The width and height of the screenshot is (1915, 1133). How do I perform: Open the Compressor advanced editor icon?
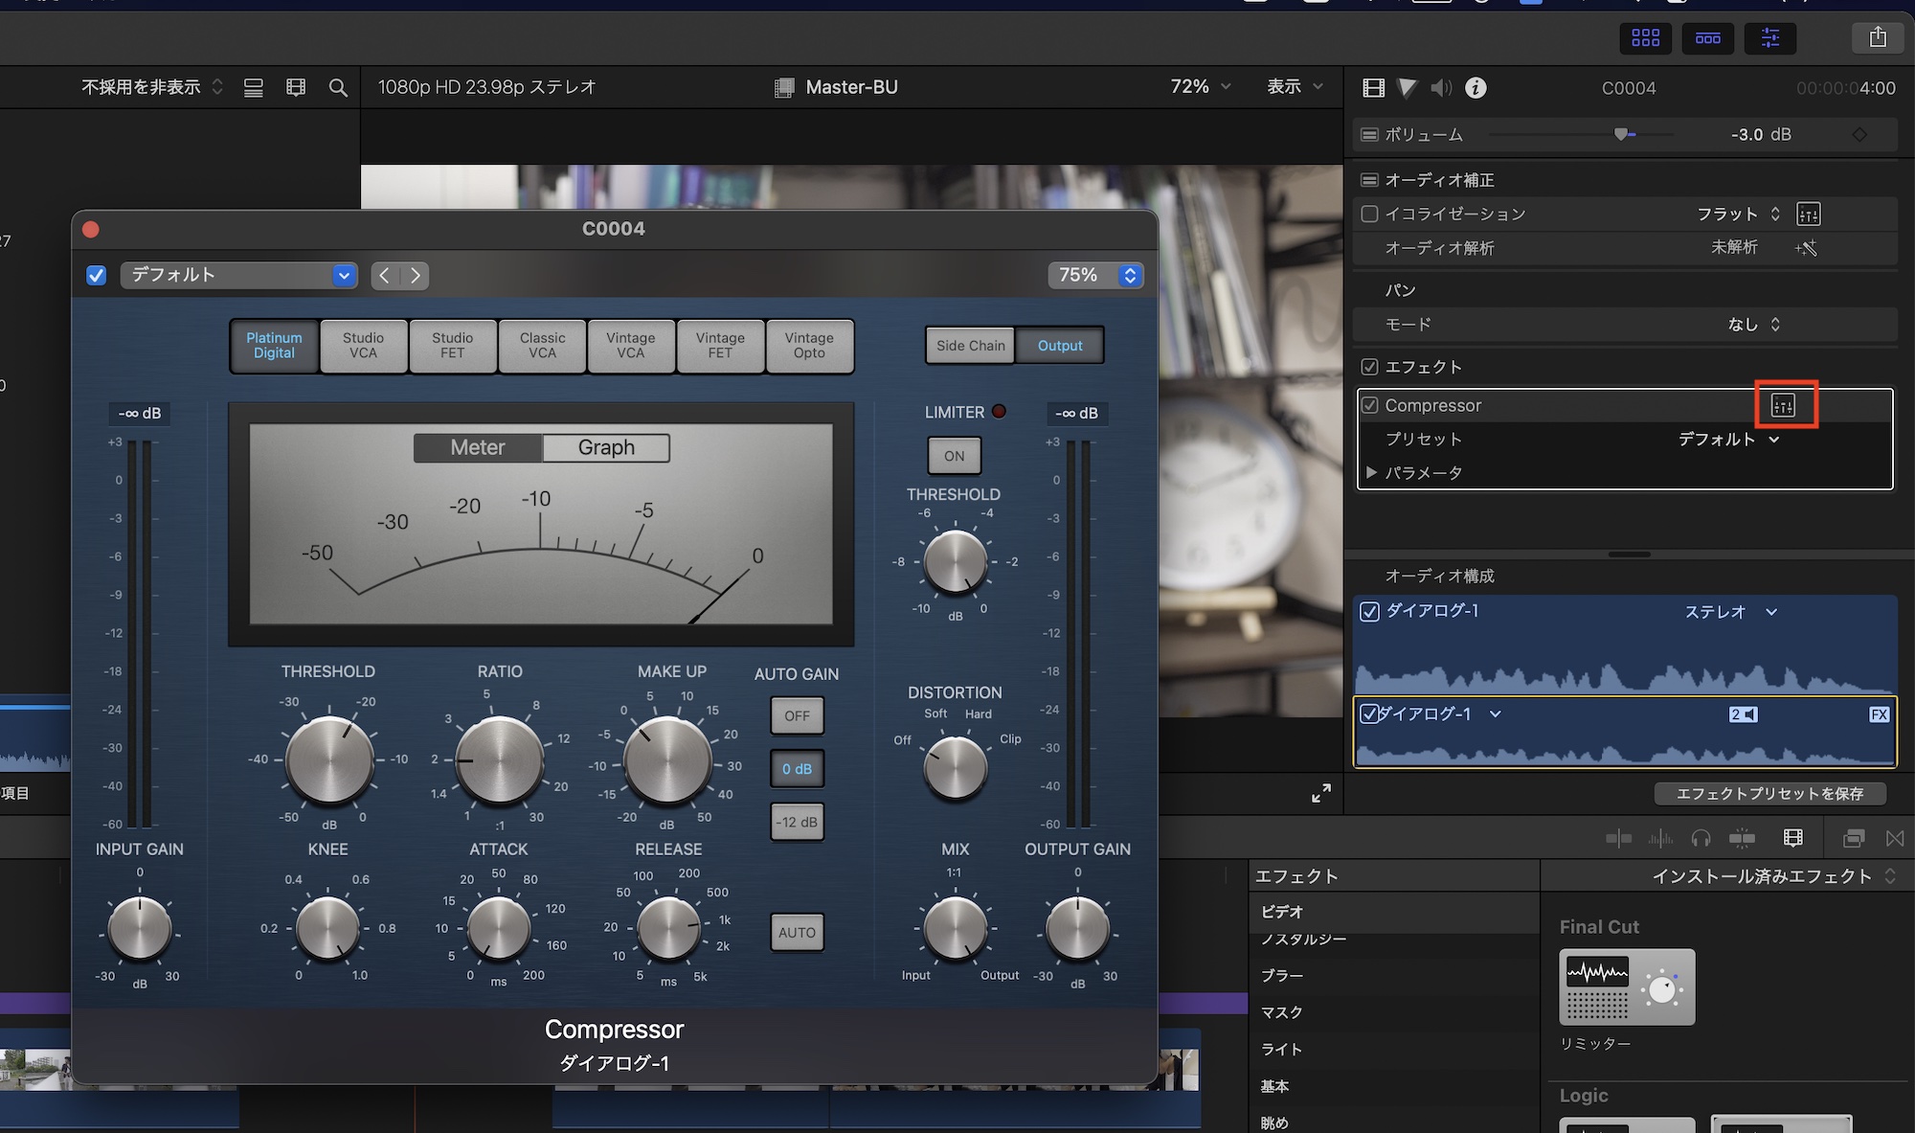(1783, 405)
